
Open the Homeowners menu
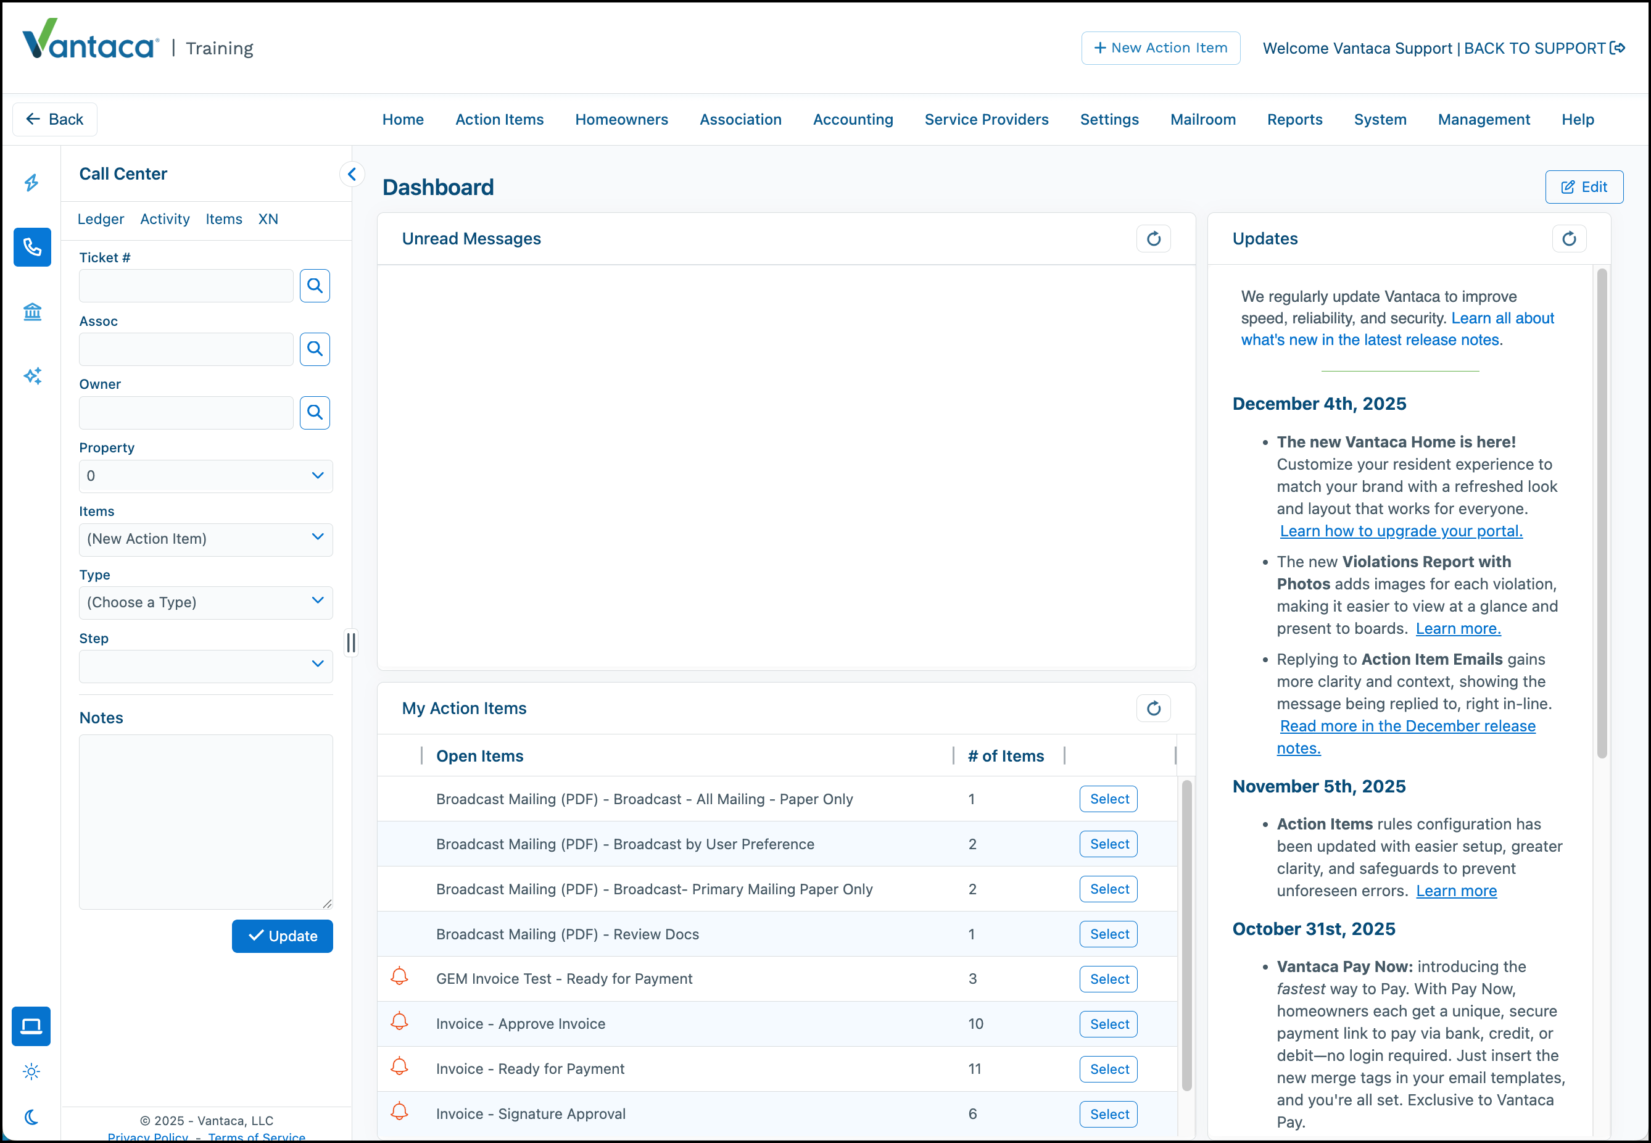621,120
